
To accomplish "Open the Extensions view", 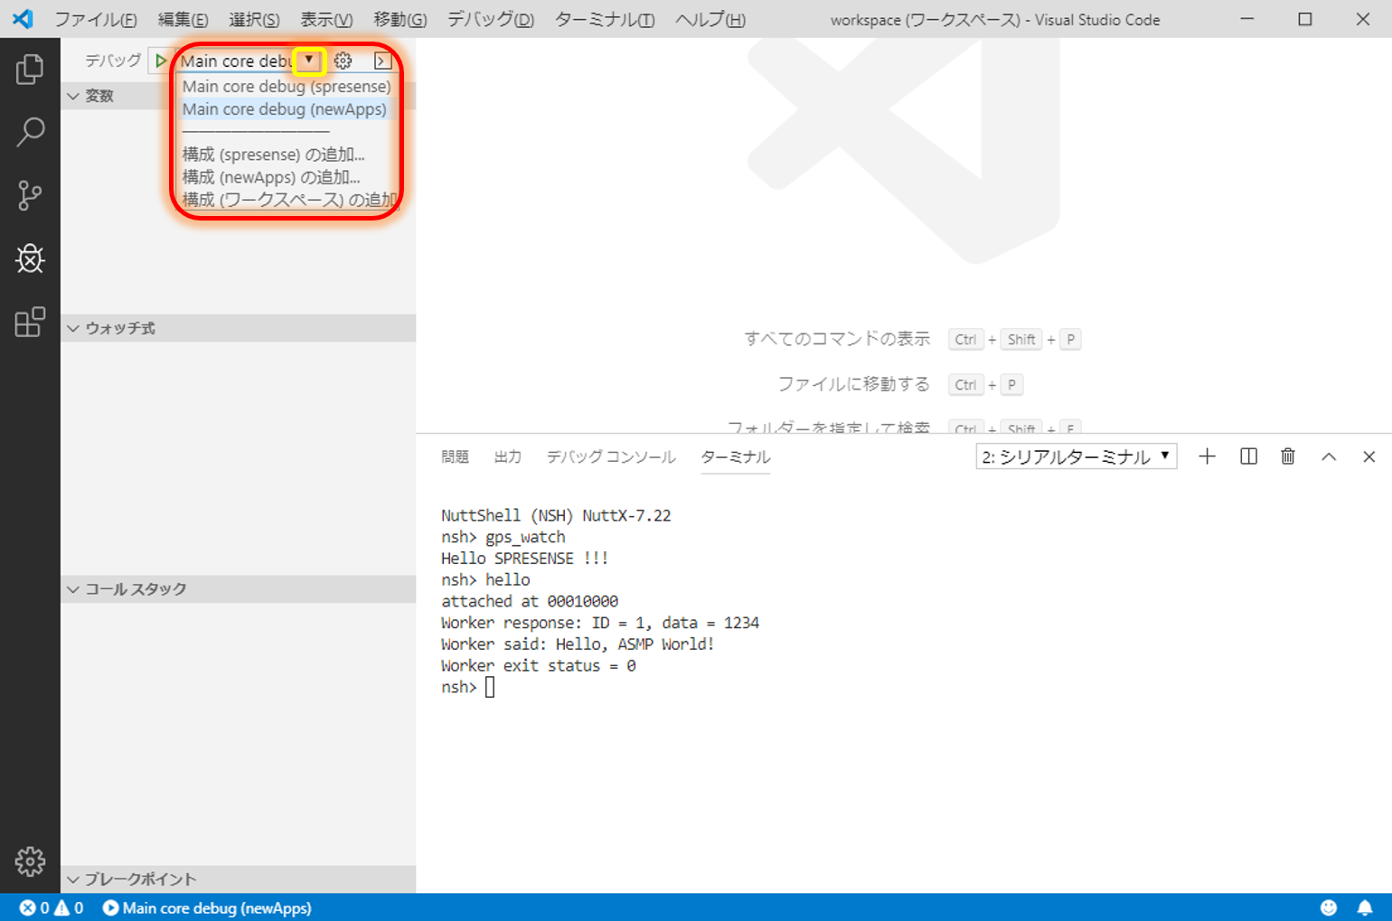I will click(x=30, y=322).
